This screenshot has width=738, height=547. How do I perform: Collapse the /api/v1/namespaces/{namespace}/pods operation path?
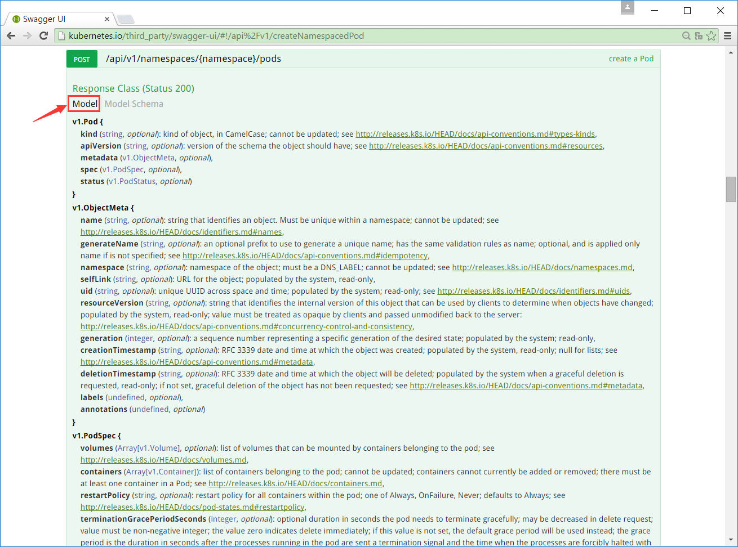[193, 59]
